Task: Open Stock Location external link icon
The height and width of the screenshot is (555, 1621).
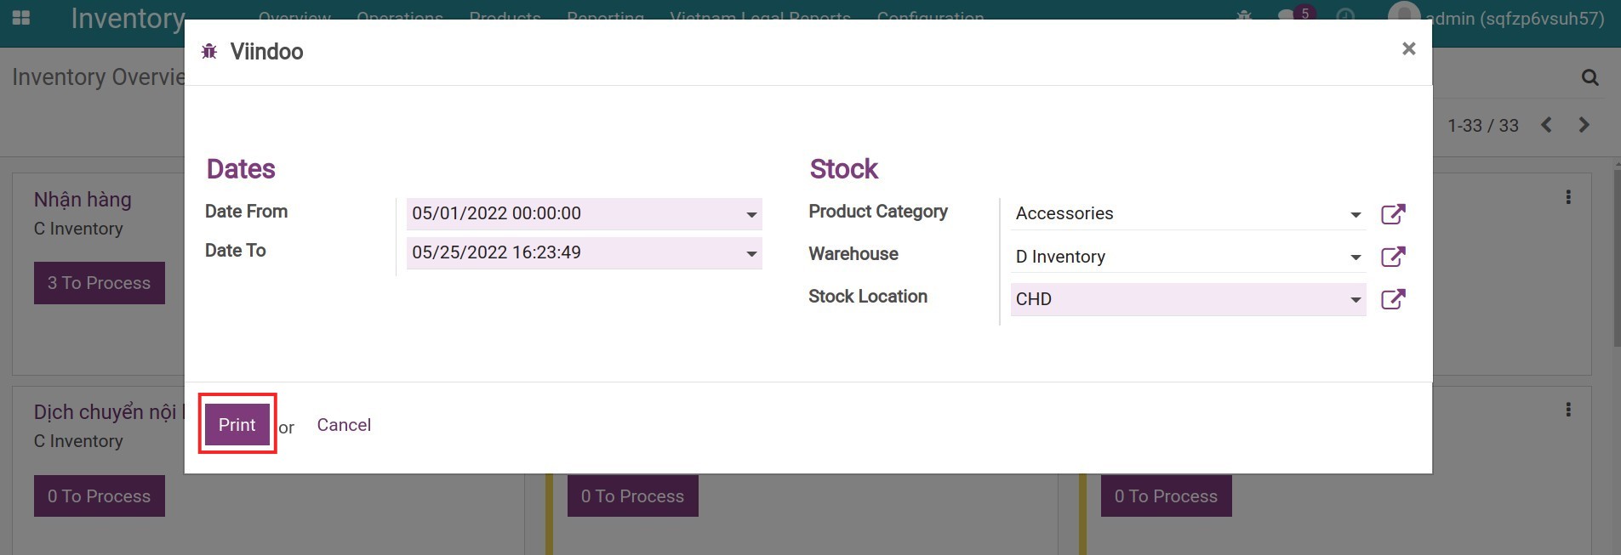Action: coord(1393,299)
